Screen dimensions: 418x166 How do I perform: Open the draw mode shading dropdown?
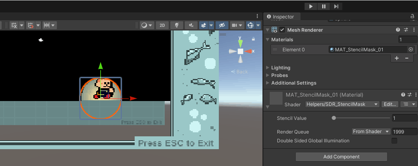coord(147,25)
